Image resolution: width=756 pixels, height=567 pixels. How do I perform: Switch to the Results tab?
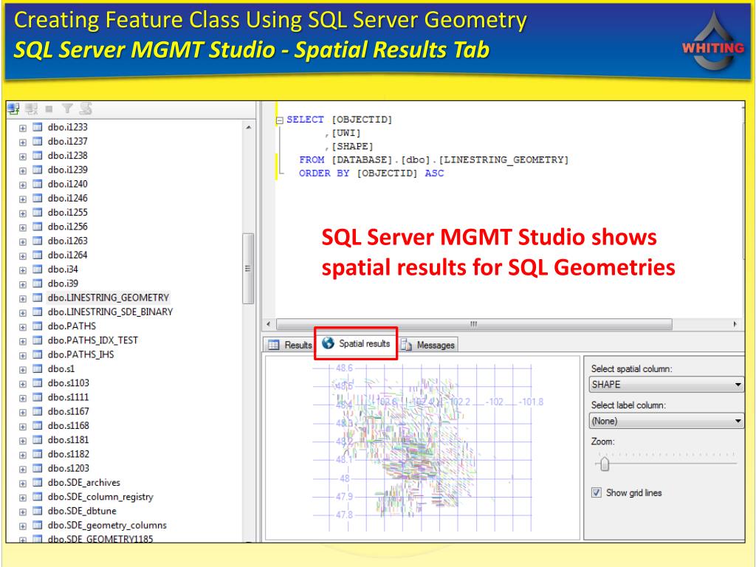tap(289, 345)
